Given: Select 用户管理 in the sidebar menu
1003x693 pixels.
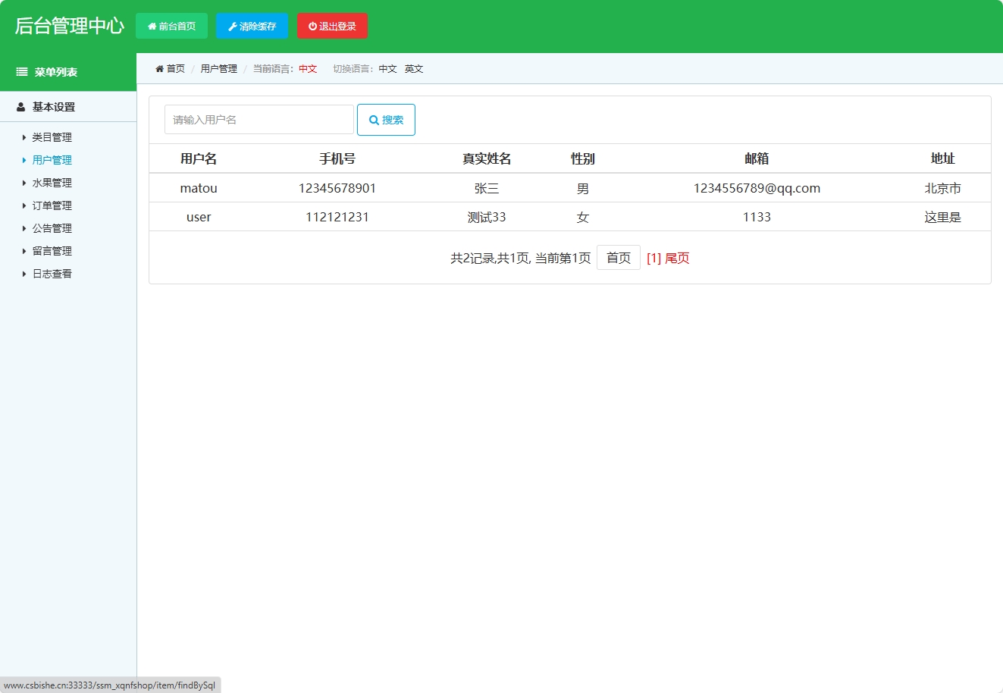Looking at the screenshot, I should [51, 160].
